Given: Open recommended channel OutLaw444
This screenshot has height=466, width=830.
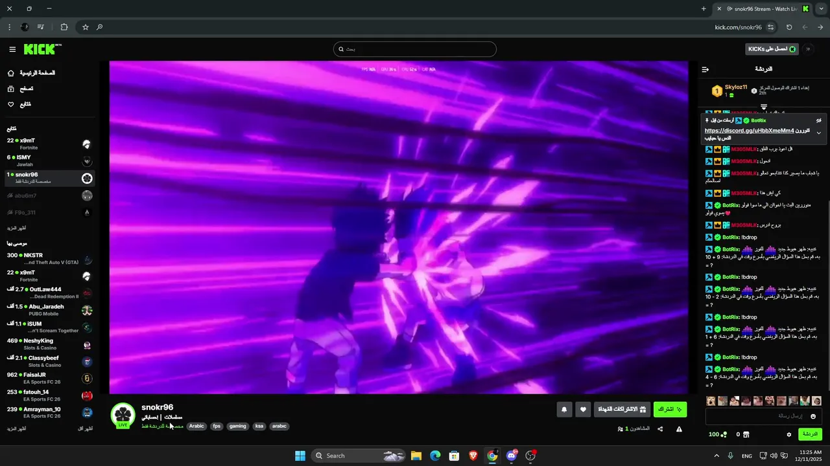Looking at the screenshot, I should (49, 293).
